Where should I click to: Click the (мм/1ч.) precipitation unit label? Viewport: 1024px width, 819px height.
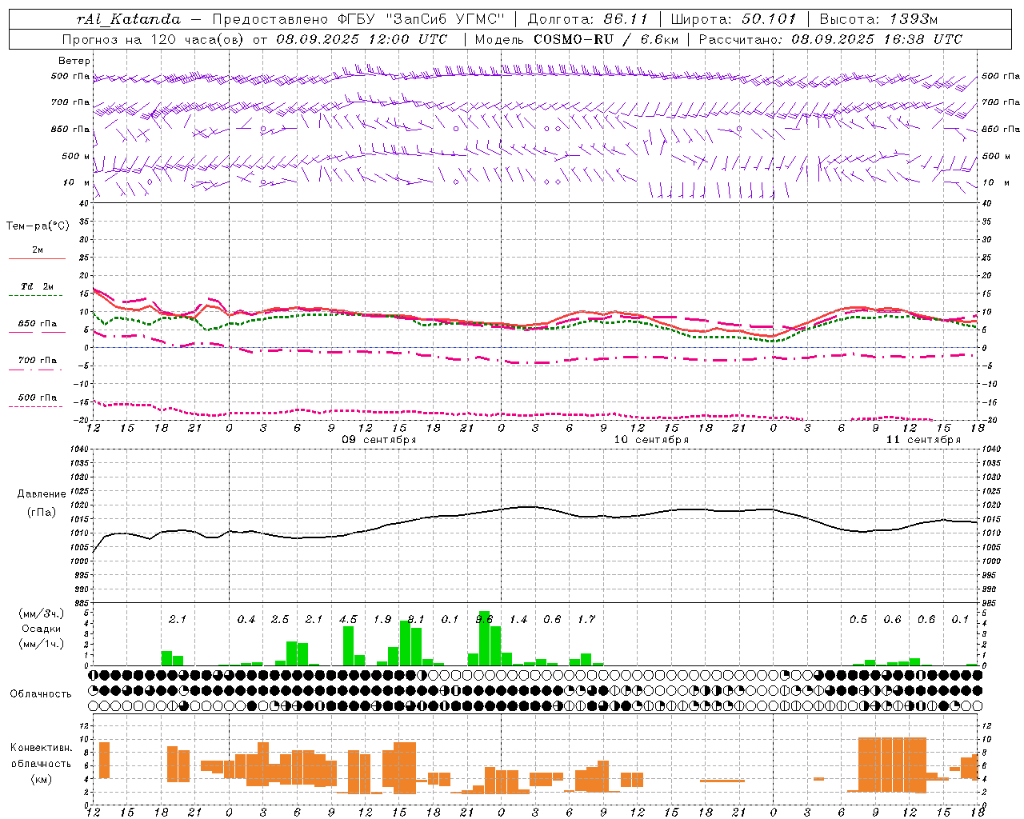(41, 644)
